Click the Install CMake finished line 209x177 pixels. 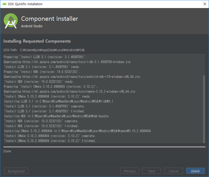[50, 141]
